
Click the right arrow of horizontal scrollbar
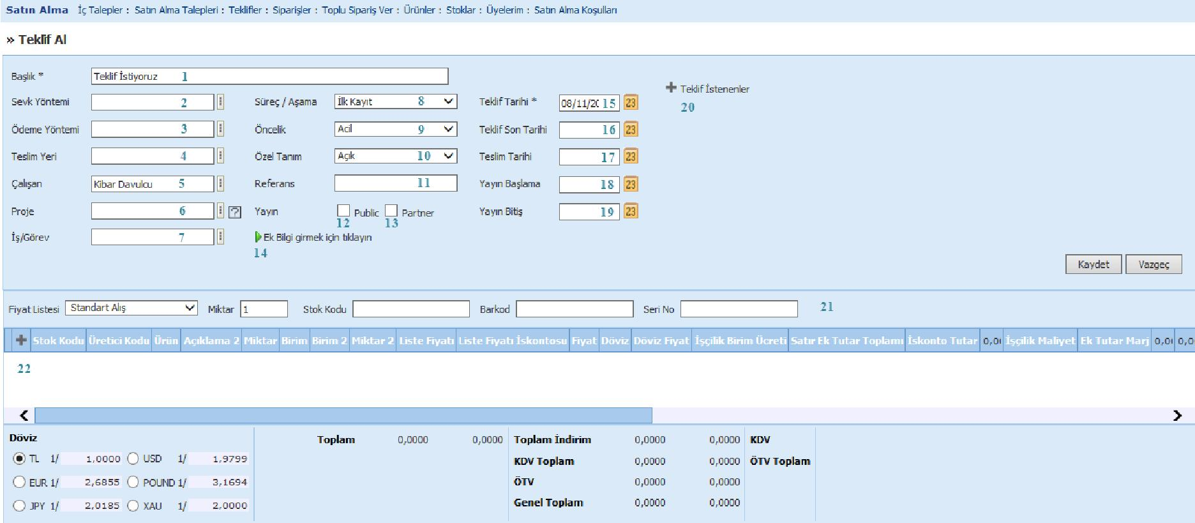tap(1177, 416)
